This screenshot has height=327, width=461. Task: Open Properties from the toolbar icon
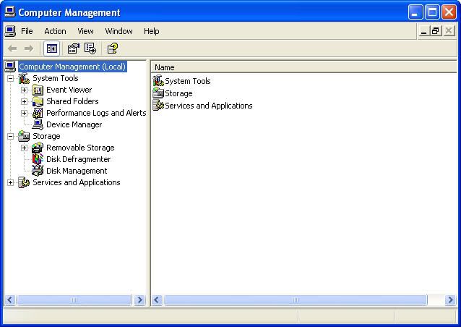click(x=74, y=48)
